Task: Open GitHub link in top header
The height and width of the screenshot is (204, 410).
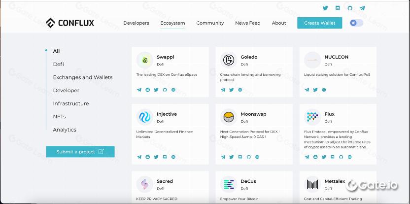Action: point(350,8)
